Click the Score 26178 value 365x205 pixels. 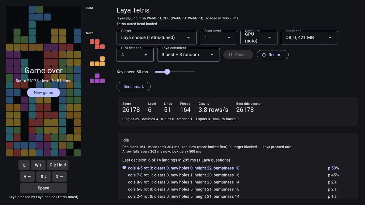131,110
